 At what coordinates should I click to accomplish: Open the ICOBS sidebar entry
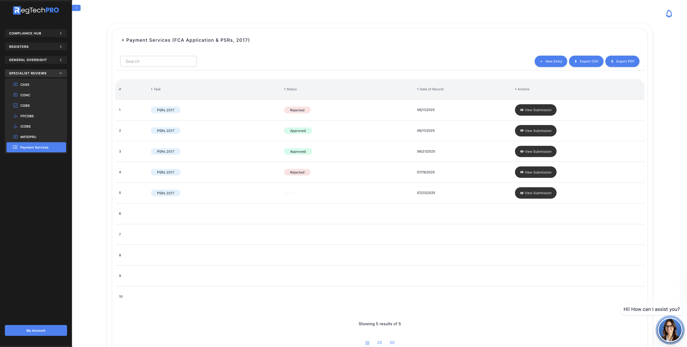(x=25, y=126)
